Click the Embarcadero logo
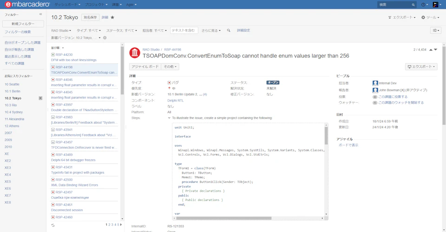This screenshot has height=232, width=446. coord(27,4)
